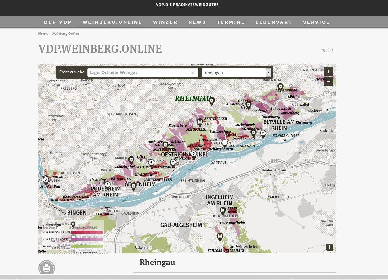Click the VDP.Weingut pin in the legend

point(73,225)
